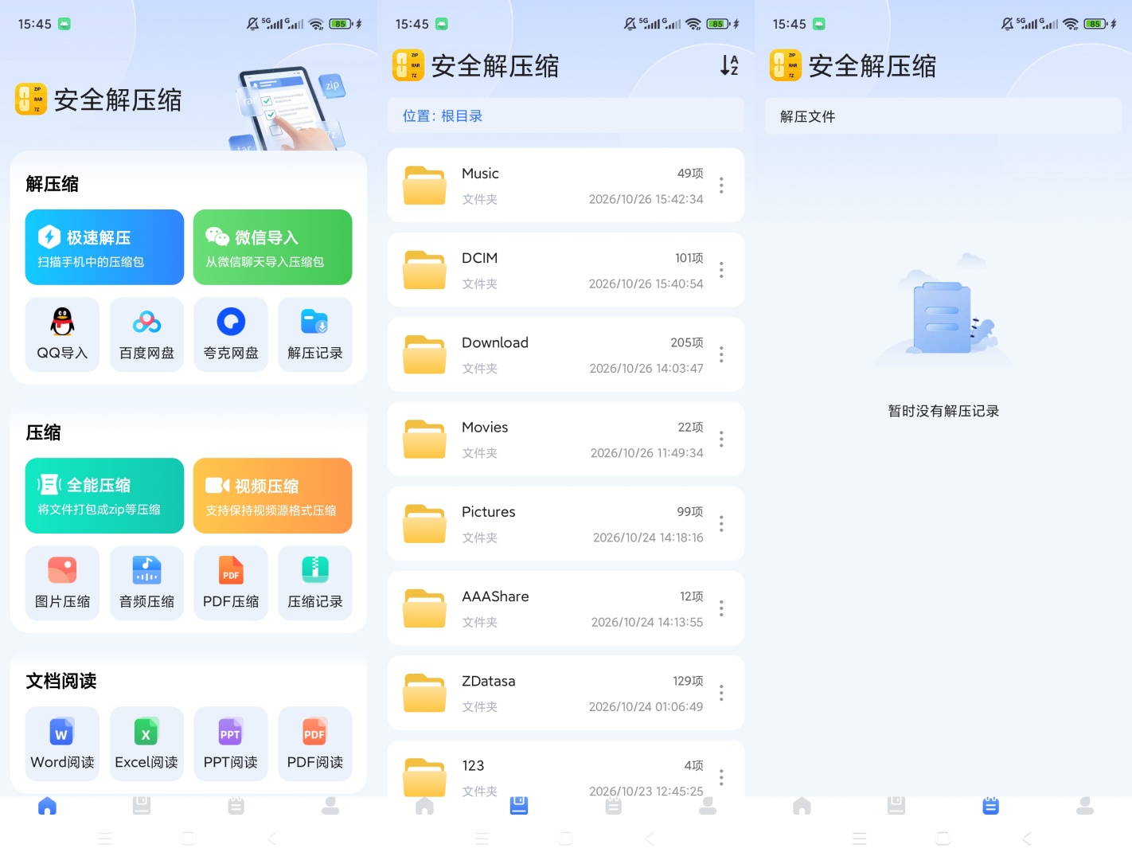1132x860 pixels.
Task: Launch PDF阅读 reader
Action: (x=315, y=744)
